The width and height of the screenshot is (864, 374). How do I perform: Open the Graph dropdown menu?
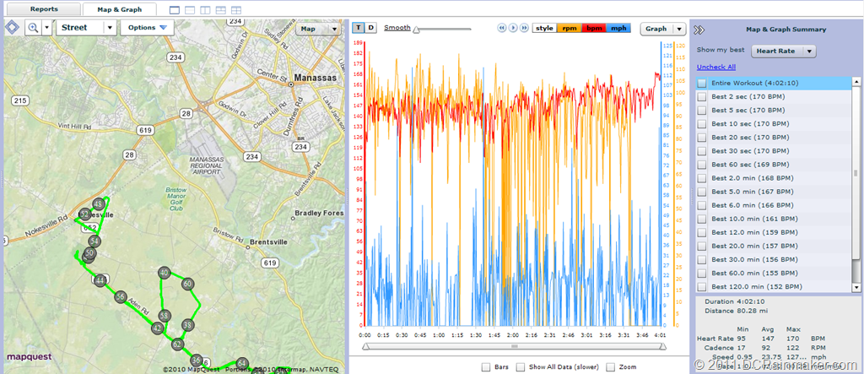tap(663, 29)
